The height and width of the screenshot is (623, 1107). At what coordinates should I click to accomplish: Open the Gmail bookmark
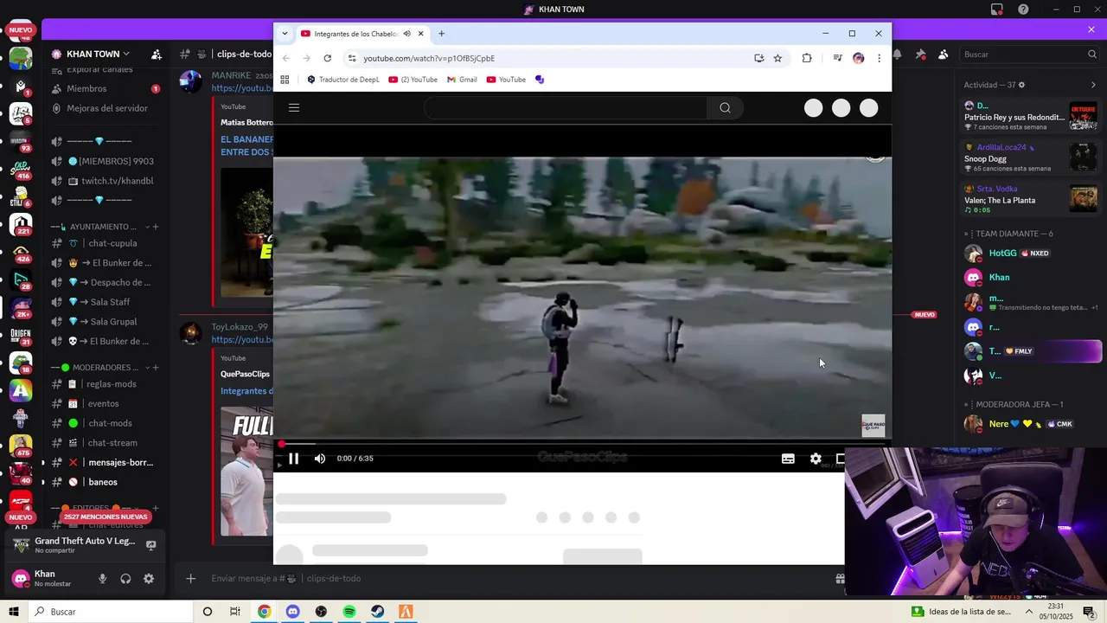point(462,80)
